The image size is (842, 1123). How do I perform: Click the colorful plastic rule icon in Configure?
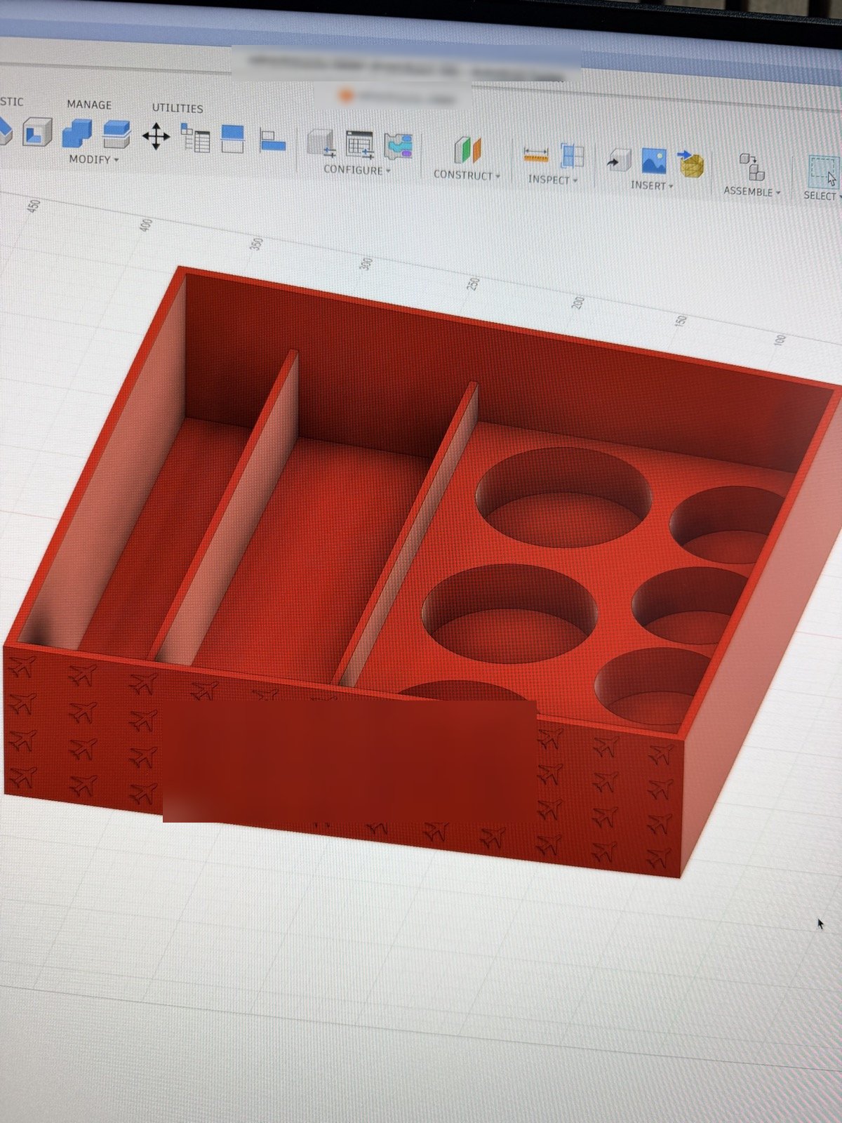click(x=399, y=146)
